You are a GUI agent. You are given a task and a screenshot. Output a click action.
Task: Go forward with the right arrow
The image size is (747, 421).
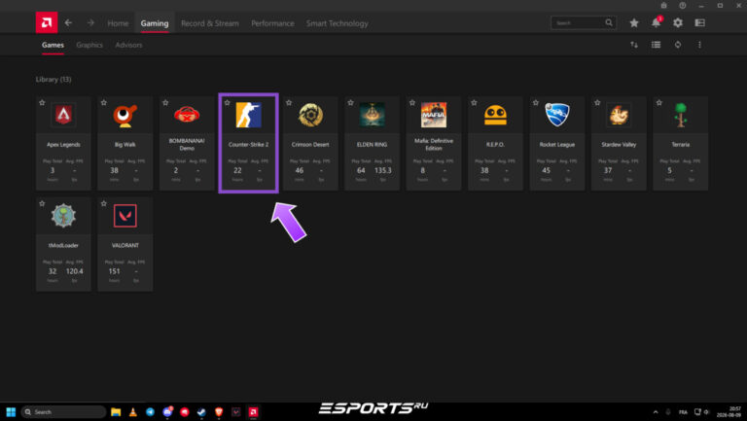90,23
